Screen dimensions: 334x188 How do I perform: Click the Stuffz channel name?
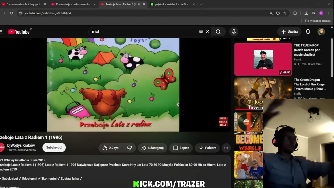click(297, 94)
